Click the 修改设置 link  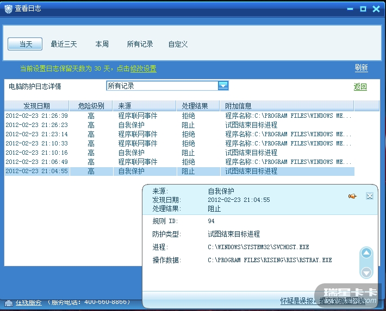144,68
